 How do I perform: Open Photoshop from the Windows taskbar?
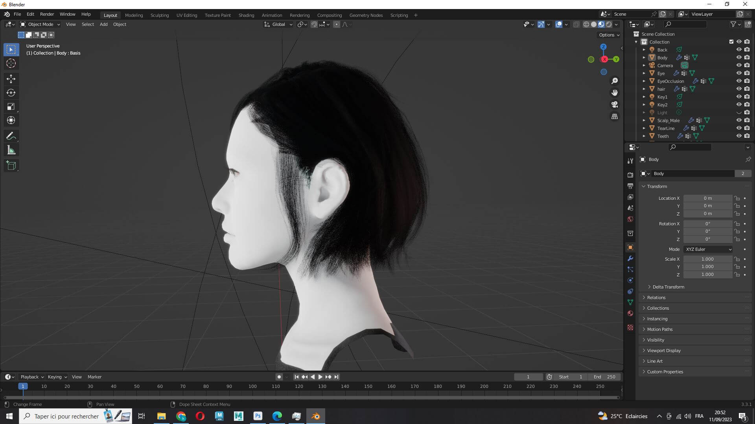[258, 416]
